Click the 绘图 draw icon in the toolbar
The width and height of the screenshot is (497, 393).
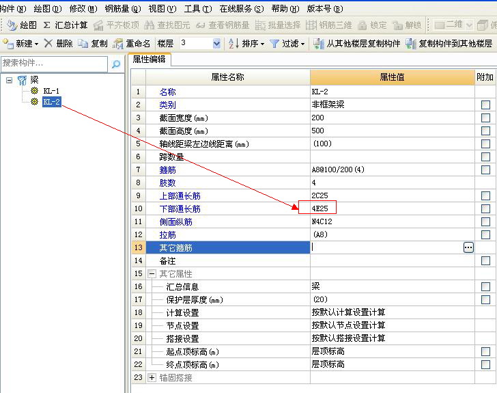click(12, 25)
